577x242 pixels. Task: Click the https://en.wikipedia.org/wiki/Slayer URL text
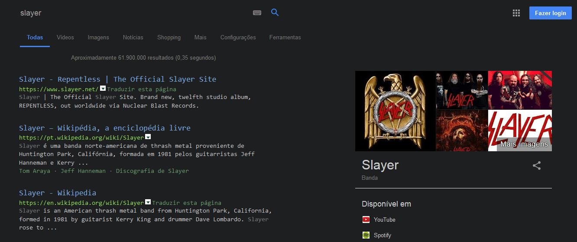coord(81,203)
